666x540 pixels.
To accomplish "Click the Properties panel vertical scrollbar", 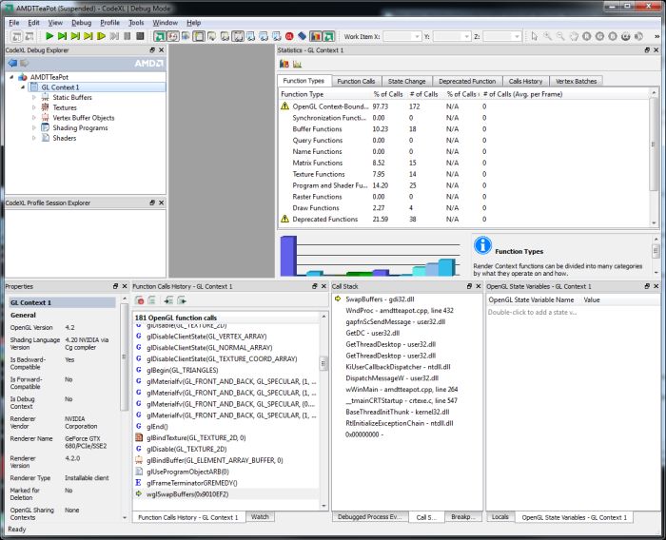I will (x=125, y=408).
